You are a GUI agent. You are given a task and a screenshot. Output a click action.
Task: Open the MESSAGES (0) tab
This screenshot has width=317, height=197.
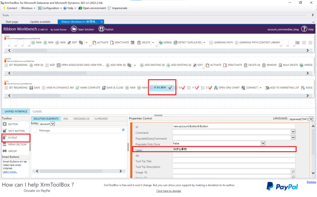[x=81, y=119]
